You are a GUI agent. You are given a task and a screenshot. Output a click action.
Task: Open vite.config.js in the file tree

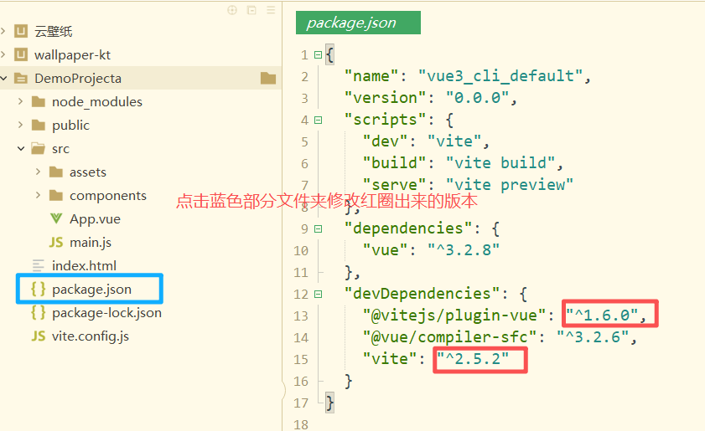91,336
